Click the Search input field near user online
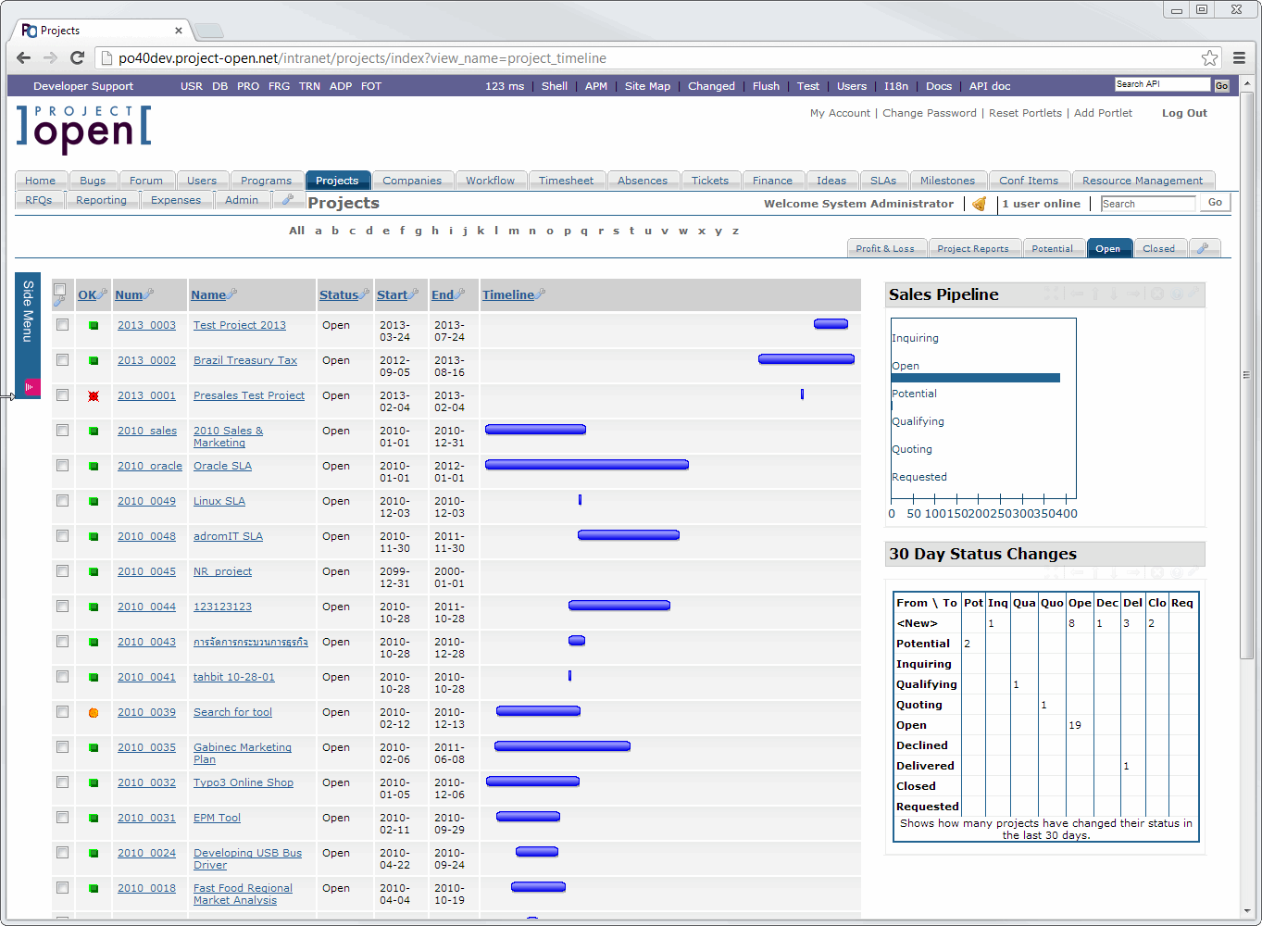This screenshot has width=1262, height=926. (x=1148, y=204)
